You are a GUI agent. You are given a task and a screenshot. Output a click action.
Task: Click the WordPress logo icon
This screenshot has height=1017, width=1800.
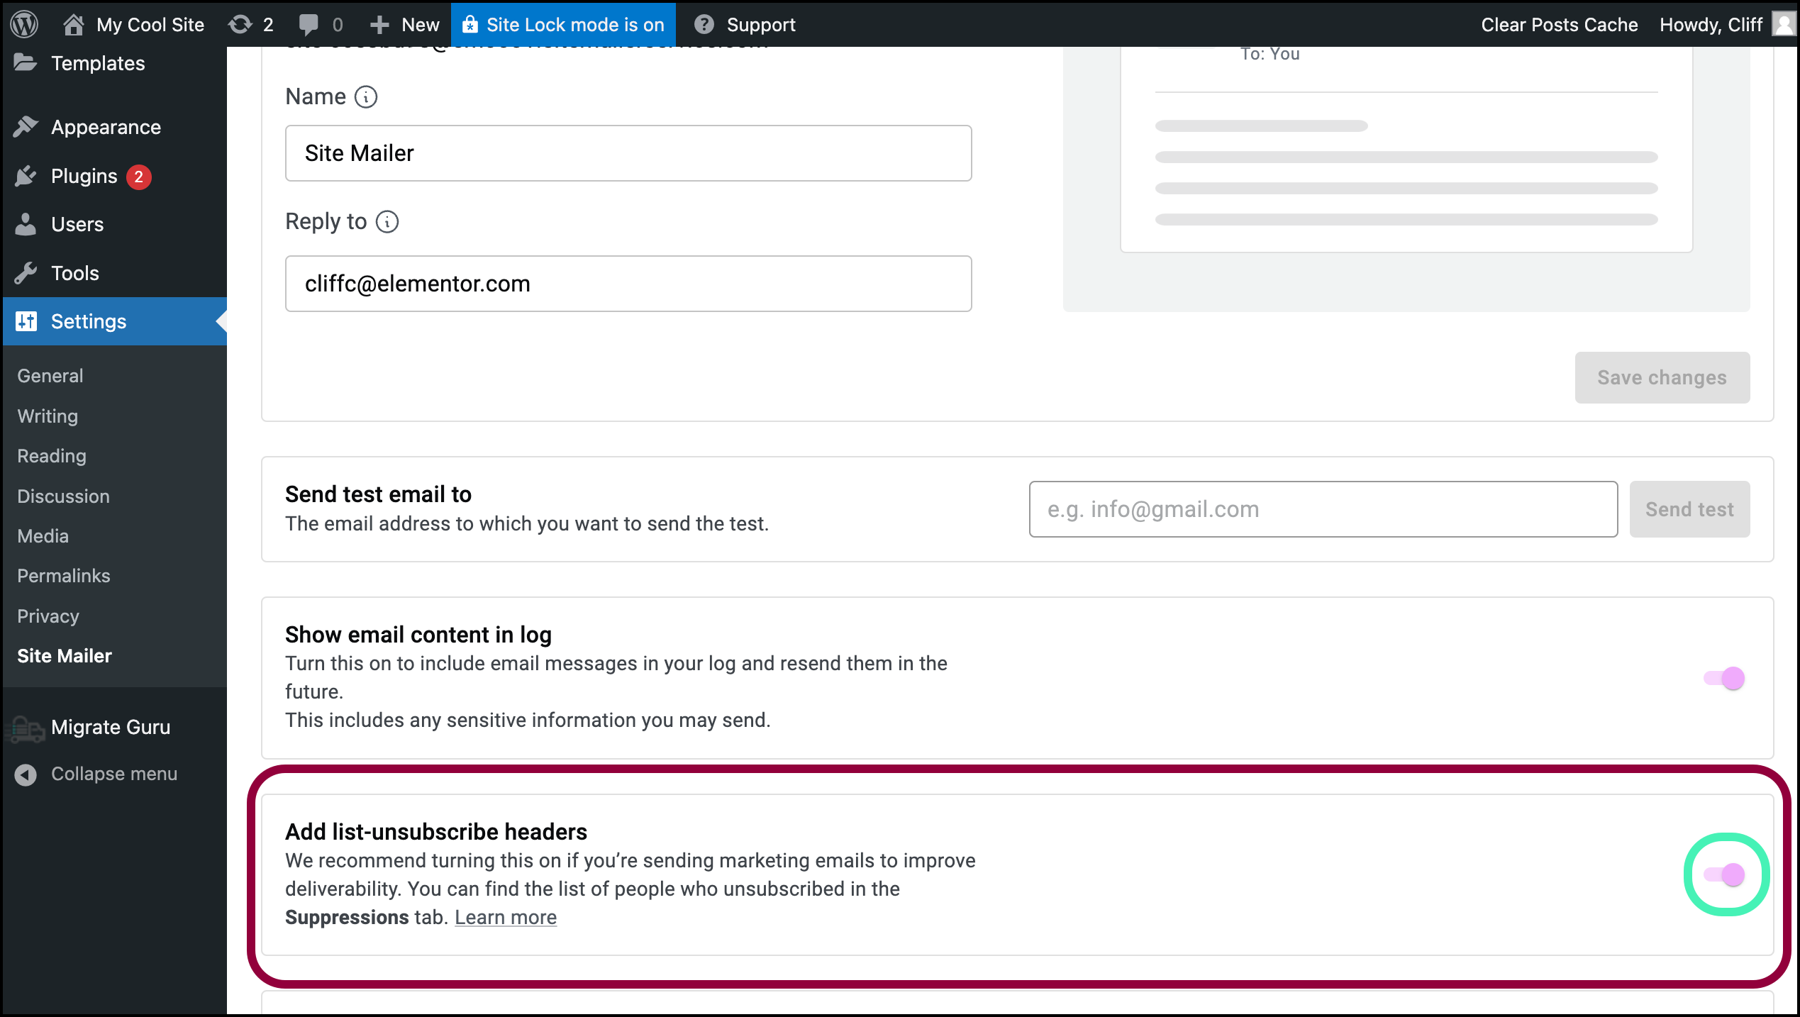25,23
